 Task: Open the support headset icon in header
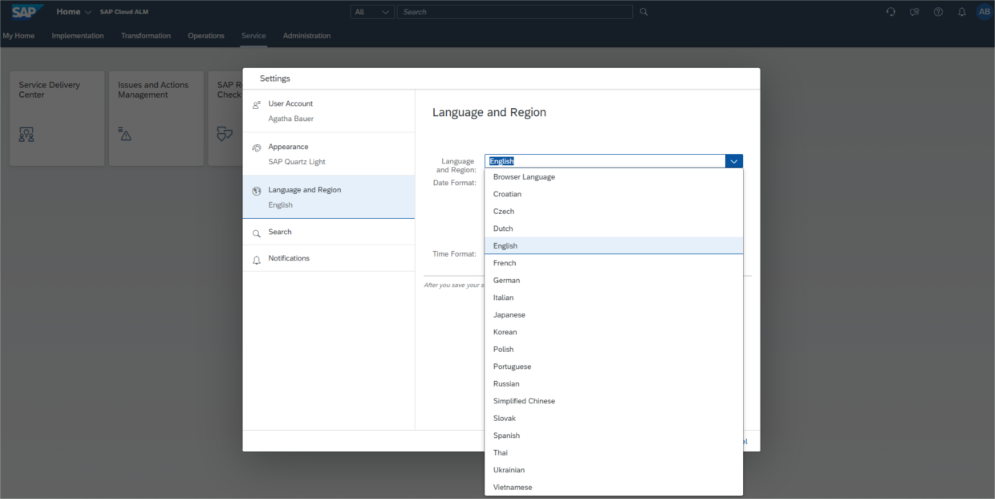(891, 12)
